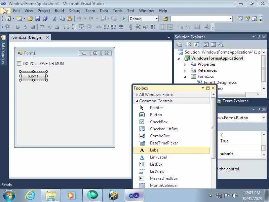This screenshot has height=202, width=269.
Task: Open the Debug menu
Action: point(74,11)
